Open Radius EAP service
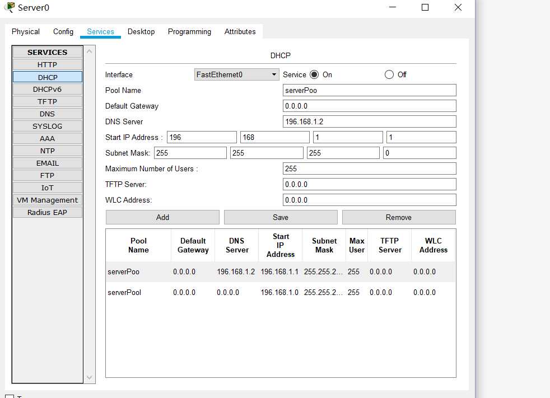This screenshot has width=550, height=398. coord(48,212)
